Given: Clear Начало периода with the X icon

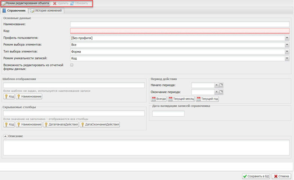Looking at the screenshot, I should (216, 85).
